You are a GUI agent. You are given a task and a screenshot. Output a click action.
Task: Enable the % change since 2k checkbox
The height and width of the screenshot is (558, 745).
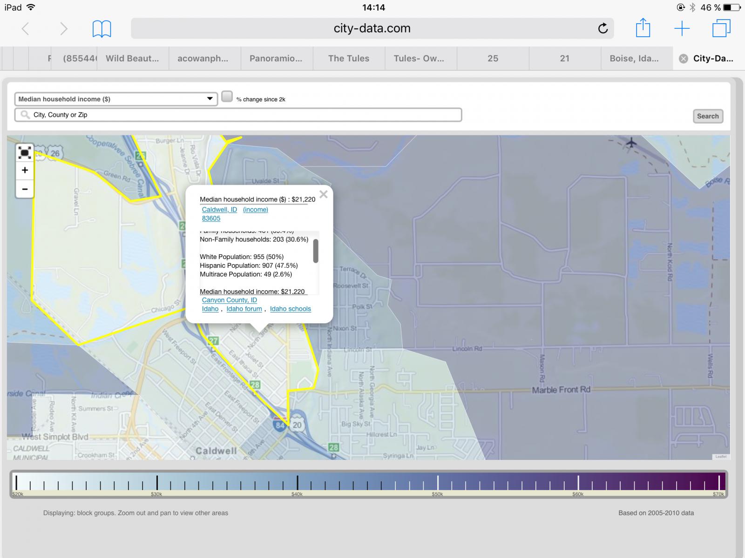pyautogui.click(x=227, y=96)
